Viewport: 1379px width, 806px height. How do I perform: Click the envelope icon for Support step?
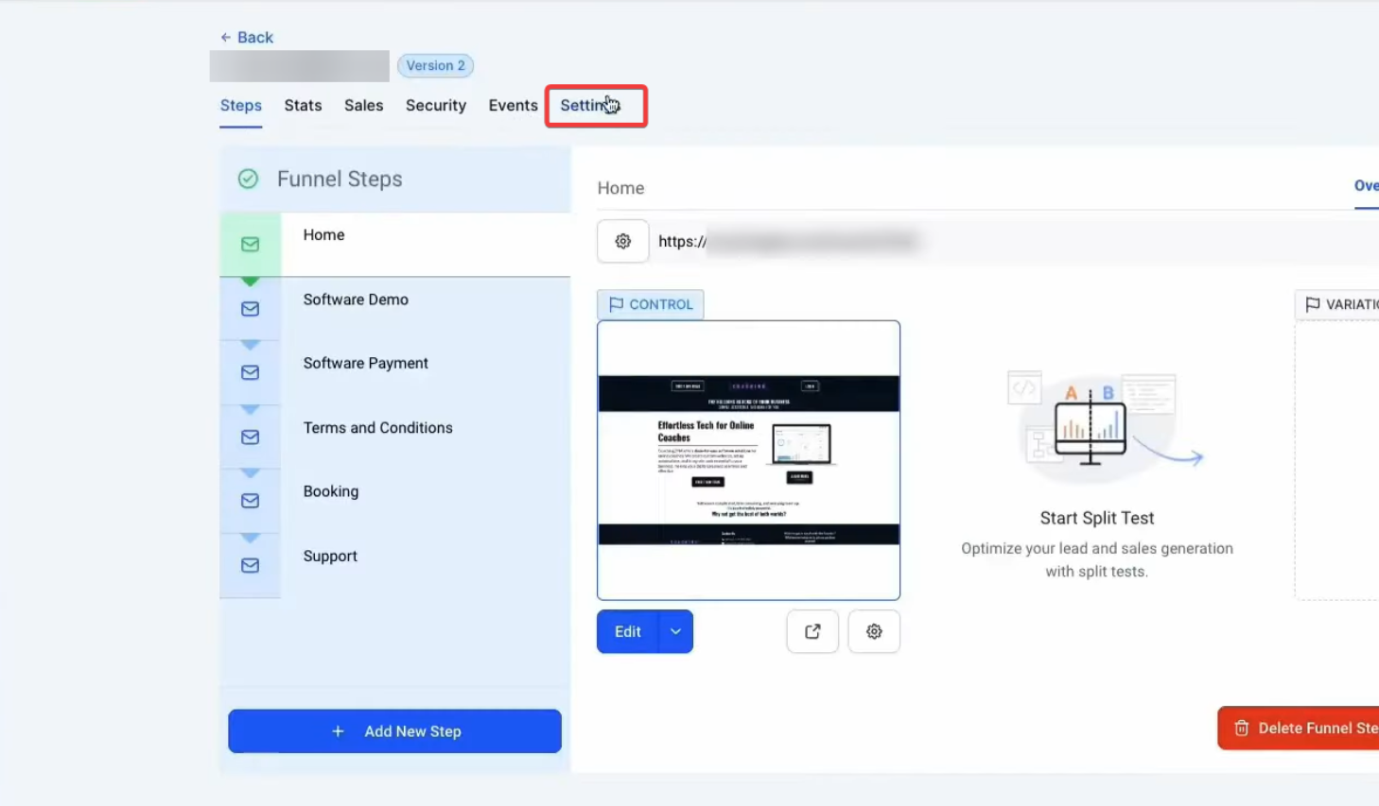[x=250, y=565]
